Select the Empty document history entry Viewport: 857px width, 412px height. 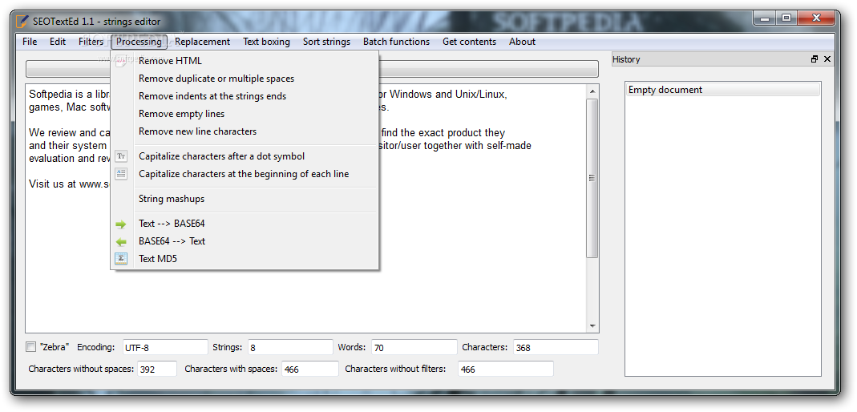[722, 90]
